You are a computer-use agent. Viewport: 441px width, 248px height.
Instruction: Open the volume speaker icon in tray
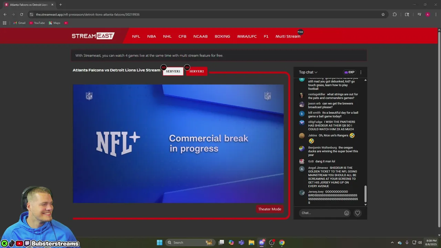(420, 242)
